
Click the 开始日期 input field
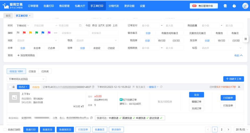(43, 26)
